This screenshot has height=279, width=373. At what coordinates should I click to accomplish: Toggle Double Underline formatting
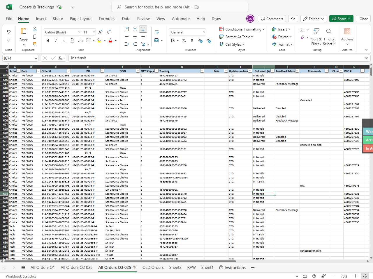pos(72,40)
